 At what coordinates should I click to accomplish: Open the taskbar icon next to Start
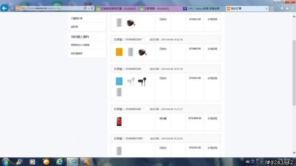pos(19,162)
